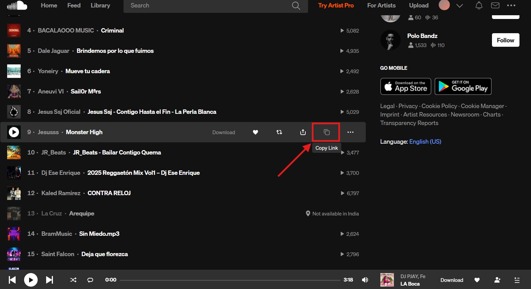Open the Library page
The image size is (531, 289).
click(100, 5)
